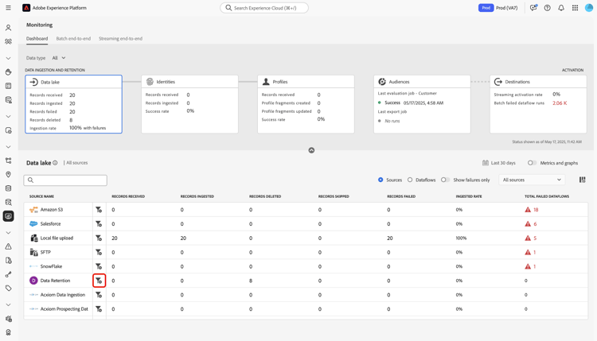Click the hamburger menu icon
The width and height of the screenshot is (597, 341).
(8, 8)
